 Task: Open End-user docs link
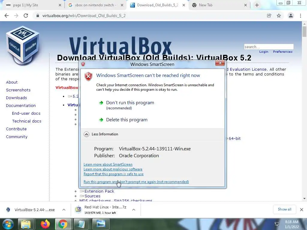(x=26, y=114)
